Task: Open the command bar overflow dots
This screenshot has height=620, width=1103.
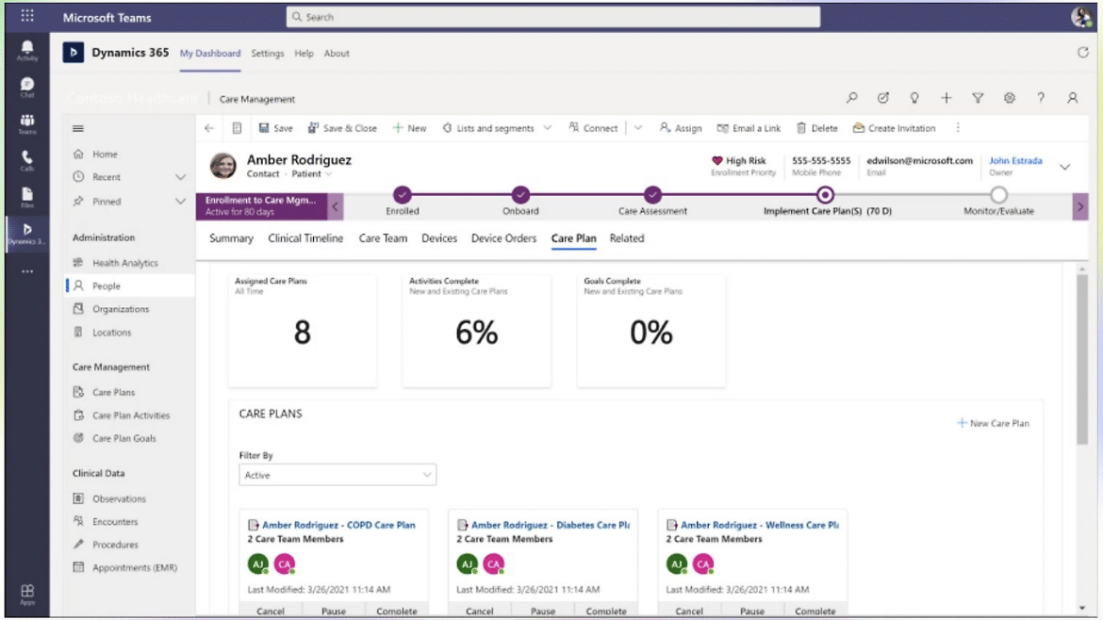Action: click(x=958, y=128)
